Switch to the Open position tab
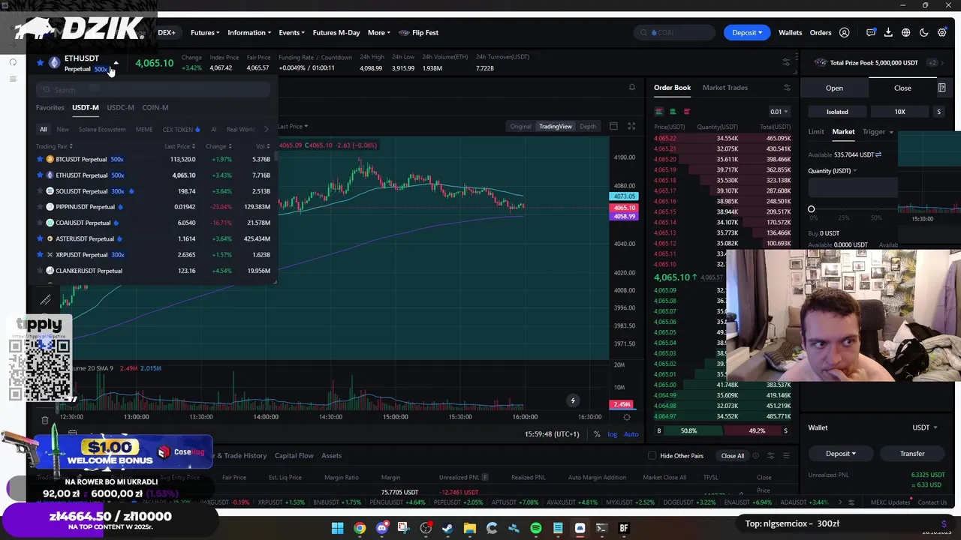The width and height of the screenshot is (961, 540). pyautogui.click(x=834, y=88)
